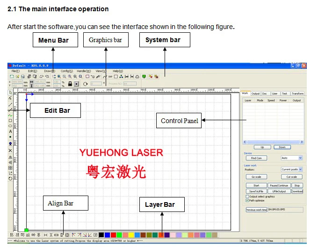
Task: Click the Cut scale button
Action: tap(291, 177)
